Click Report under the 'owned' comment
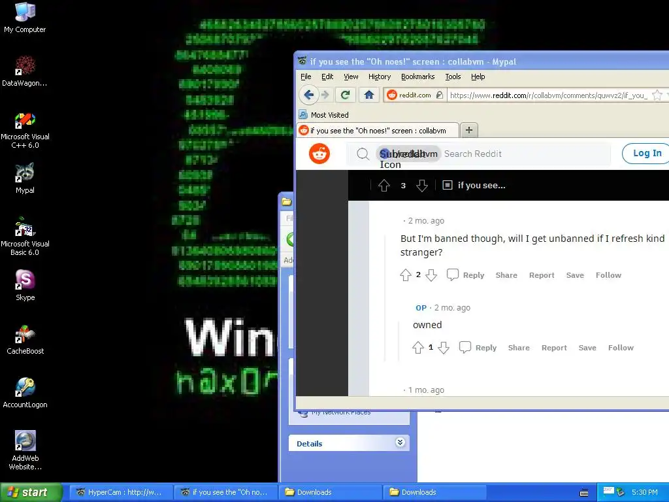 (554, 348)
